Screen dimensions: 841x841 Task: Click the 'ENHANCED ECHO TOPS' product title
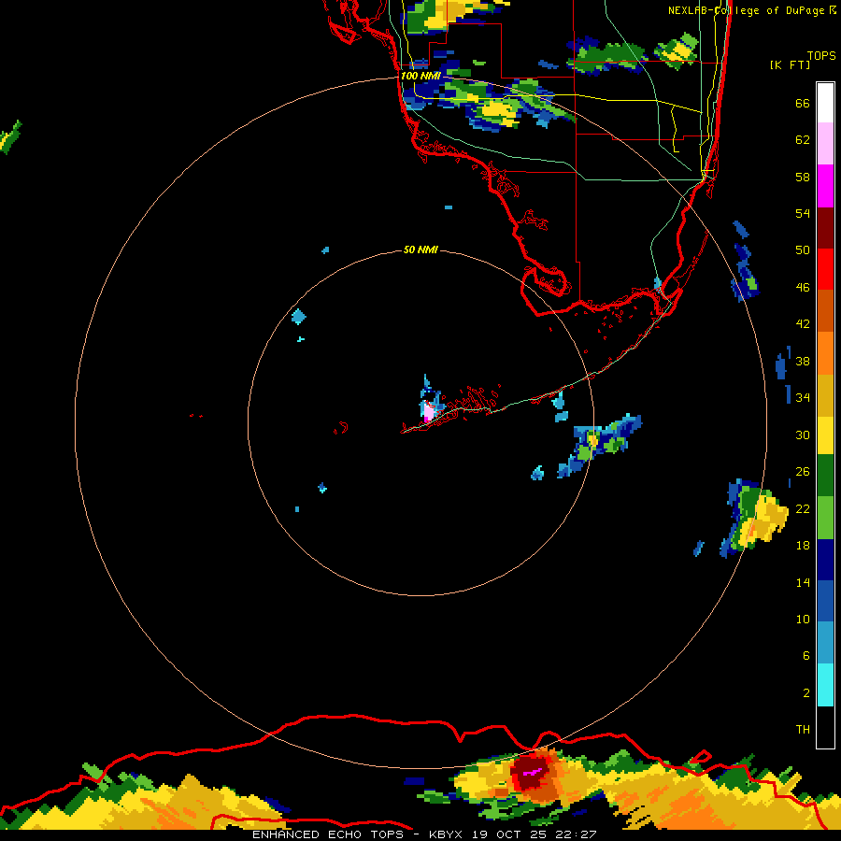tap(331, 834)
